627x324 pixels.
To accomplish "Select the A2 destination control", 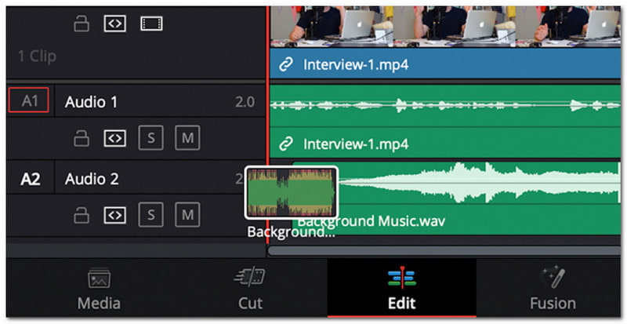I will [x=30, y=179].
